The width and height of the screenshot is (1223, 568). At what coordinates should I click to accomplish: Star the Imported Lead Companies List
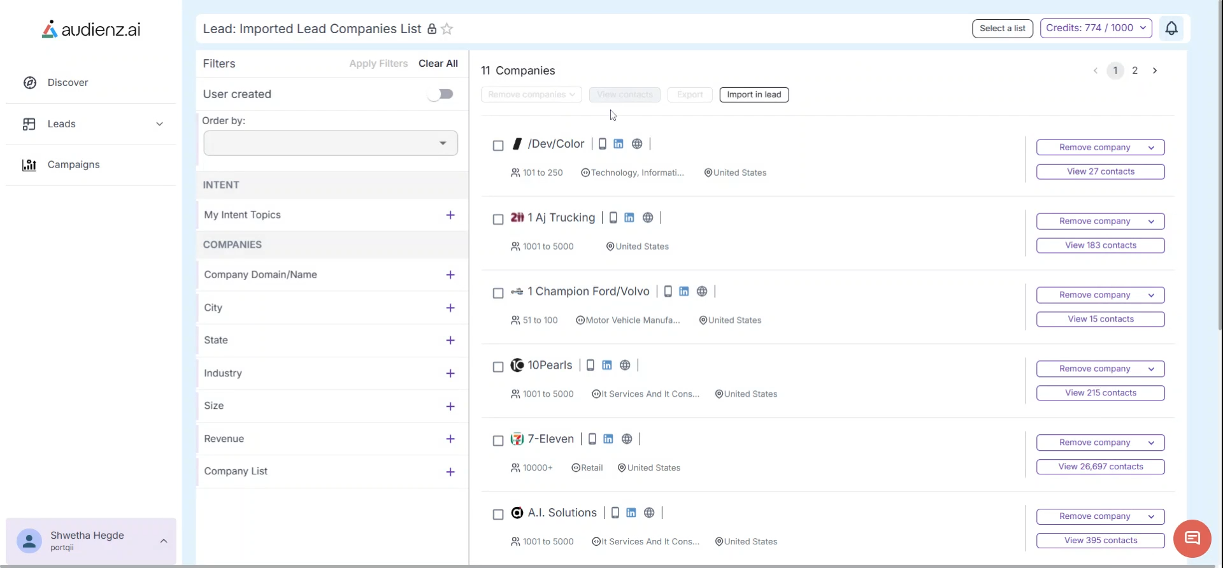pyautogui.click(x=447, y=29)
